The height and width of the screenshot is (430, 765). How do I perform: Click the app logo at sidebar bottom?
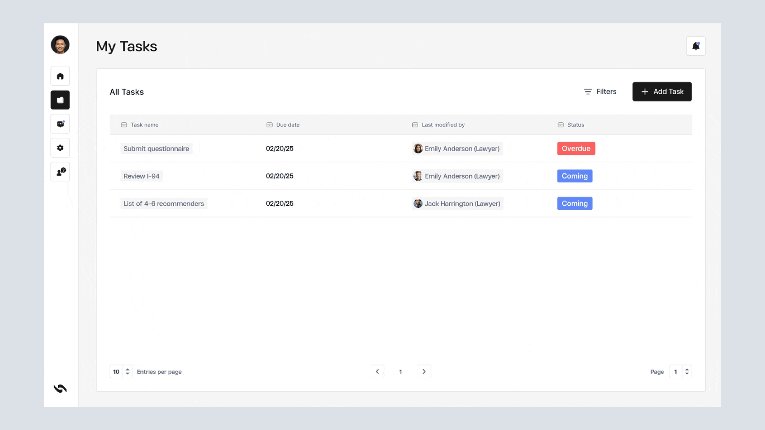(60, 388)
